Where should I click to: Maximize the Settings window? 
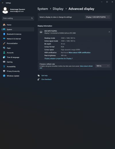(107, 2)
